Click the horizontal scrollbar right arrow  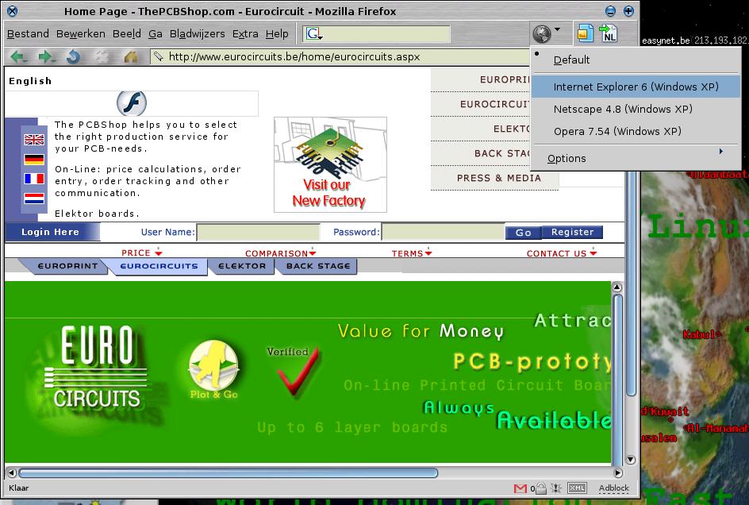[618, 473]
